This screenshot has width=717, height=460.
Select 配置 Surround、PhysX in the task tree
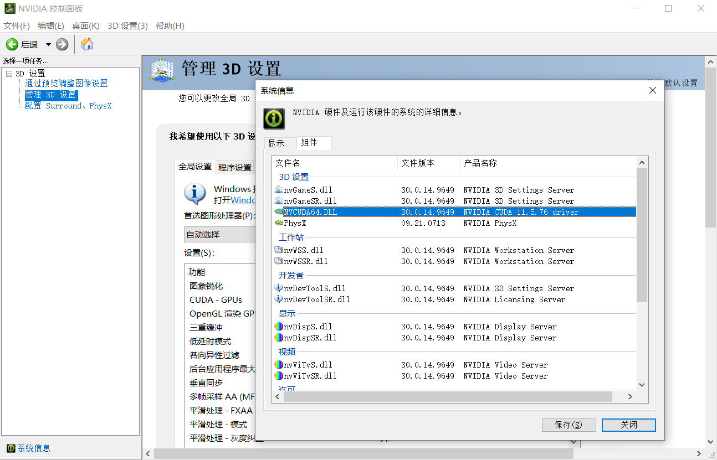point(69,106)
